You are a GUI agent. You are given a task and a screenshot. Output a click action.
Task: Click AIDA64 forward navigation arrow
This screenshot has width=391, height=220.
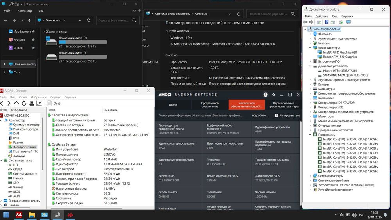tap(9, 103)
